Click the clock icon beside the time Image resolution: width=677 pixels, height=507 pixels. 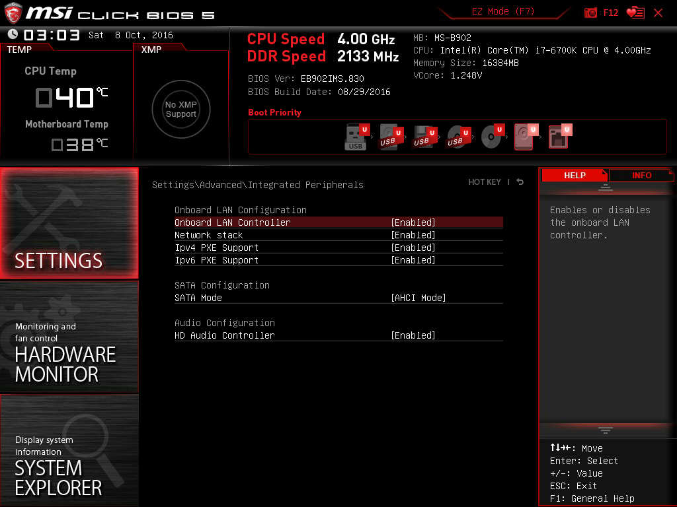coord(13,34)
